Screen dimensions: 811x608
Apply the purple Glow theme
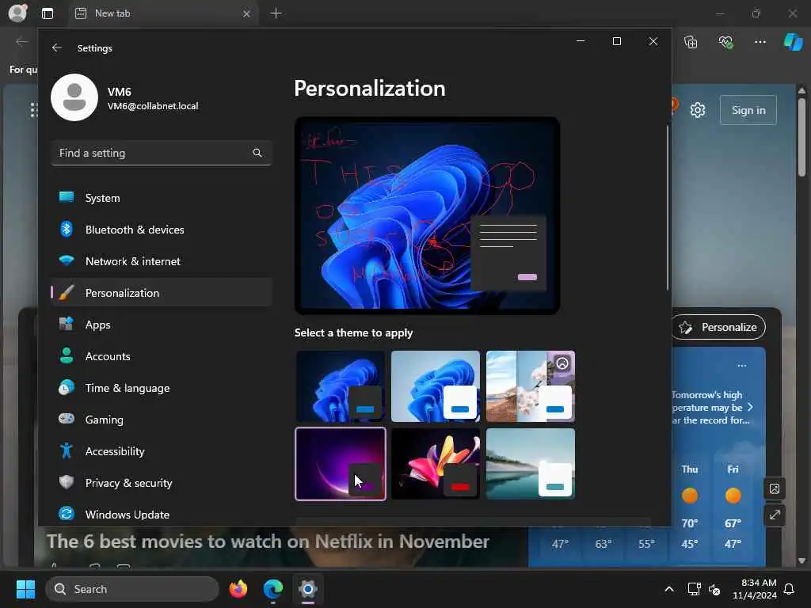click(341, 464)
